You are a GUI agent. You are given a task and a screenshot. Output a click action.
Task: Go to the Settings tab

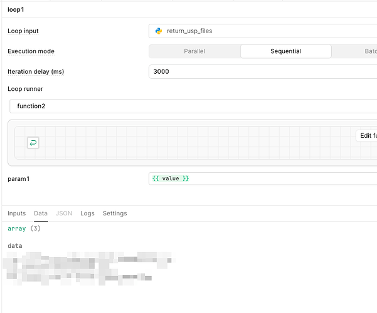tap(115, 213)
